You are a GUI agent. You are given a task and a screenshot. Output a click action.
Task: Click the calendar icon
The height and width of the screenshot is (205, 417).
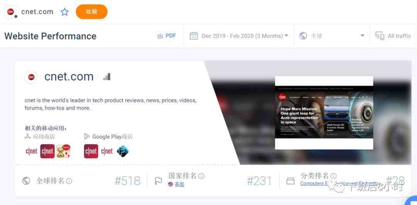click(193, 36)
